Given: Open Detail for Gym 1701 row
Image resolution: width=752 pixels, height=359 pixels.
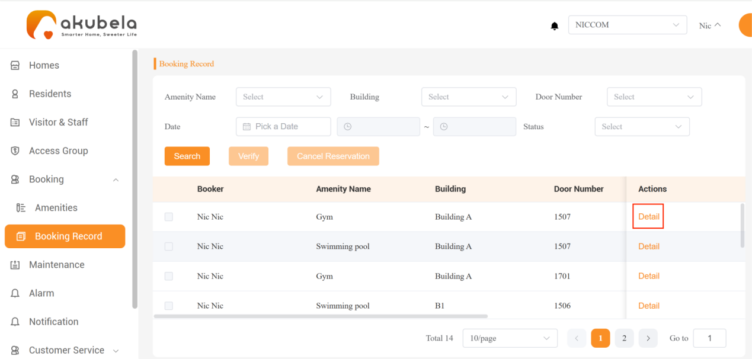Looking at the screenshot, I should pos(649,276).
